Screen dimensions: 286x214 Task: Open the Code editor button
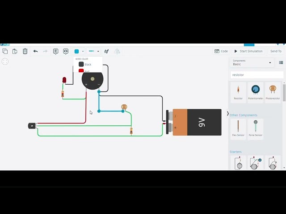click(221, 51)
